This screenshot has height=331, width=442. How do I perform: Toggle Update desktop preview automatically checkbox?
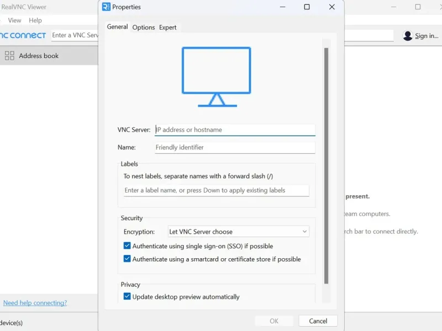127,296
